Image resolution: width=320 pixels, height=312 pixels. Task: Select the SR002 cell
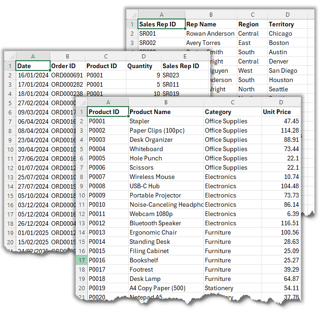(x=162, y=43)
